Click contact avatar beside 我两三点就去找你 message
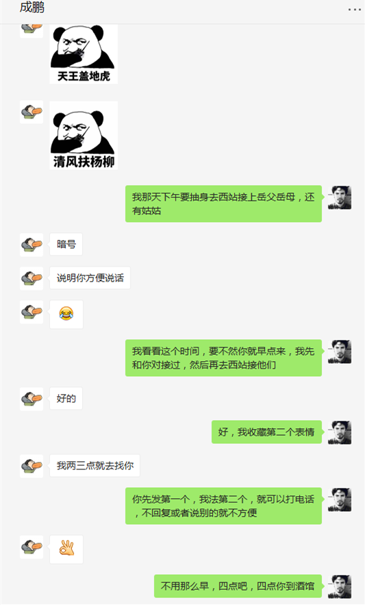 pyautogui.click(x=32, y=466)
